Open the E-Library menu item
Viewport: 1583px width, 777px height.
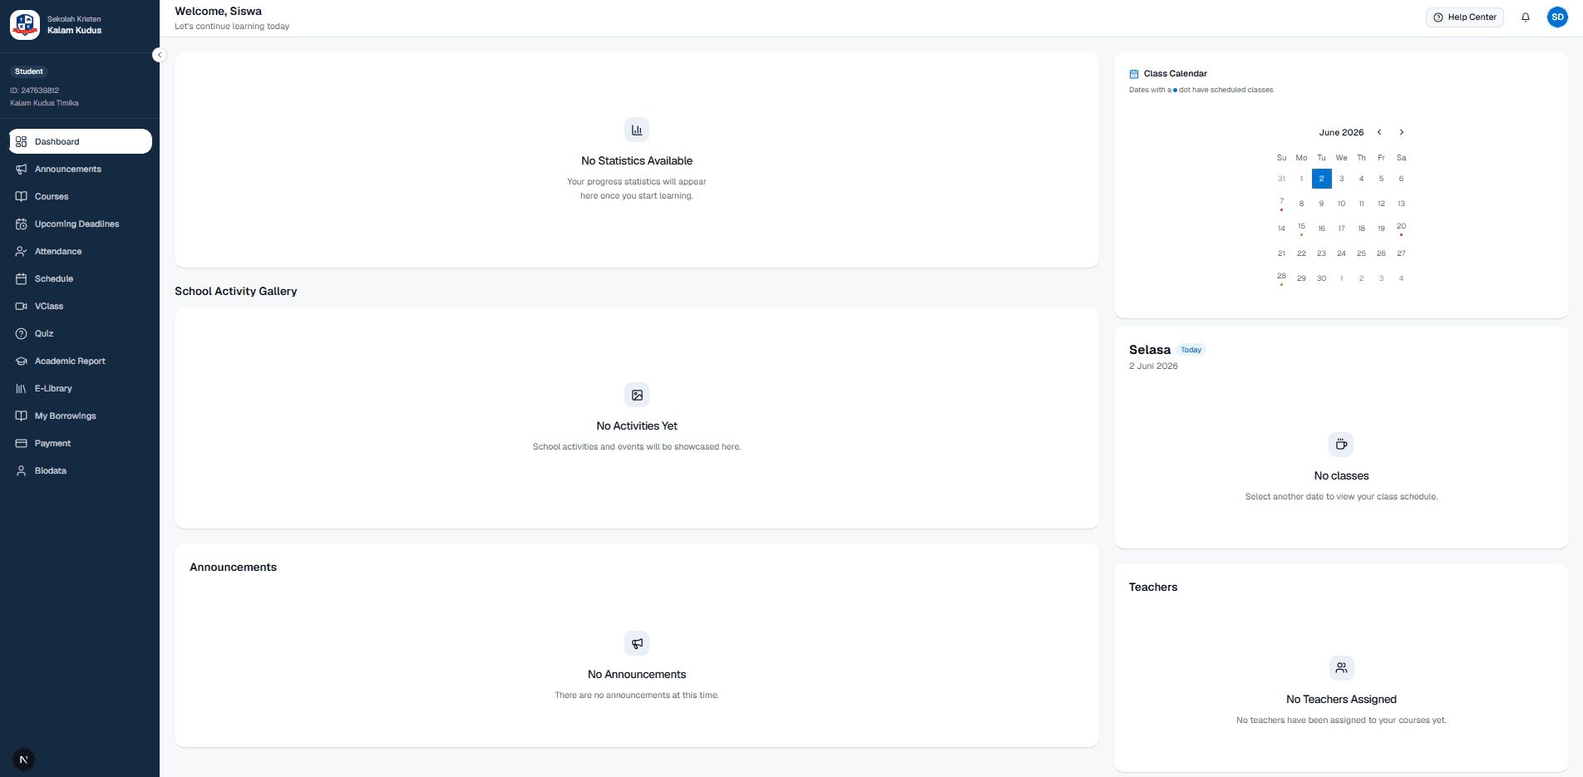pos(81,388)
